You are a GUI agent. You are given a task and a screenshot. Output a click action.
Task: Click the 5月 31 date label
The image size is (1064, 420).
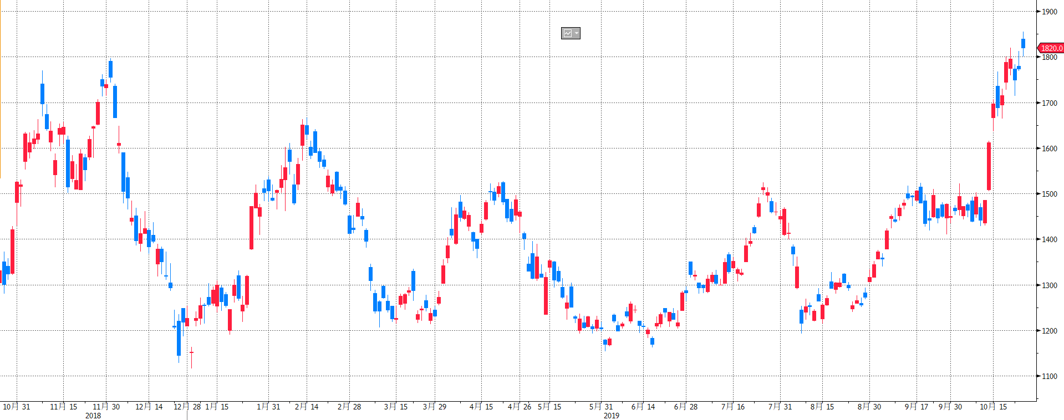pos(601,407)
